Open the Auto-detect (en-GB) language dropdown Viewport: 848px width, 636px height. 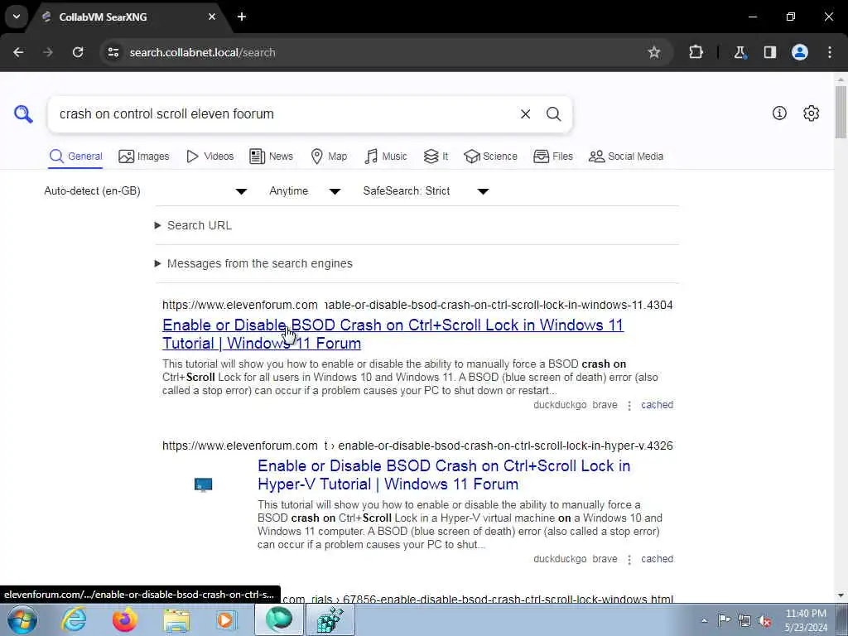point(146,191)
